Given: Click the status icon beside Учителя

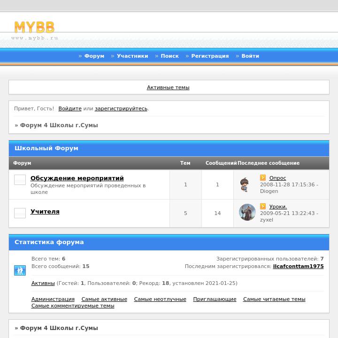Looking at the screenshot, I should [x=20, y=213].
